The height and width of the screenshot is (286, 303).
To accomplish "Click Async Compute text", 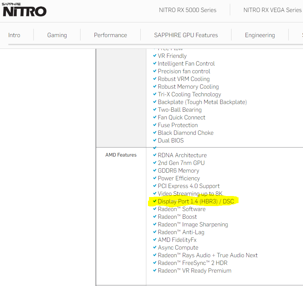I will pos(178,248).
